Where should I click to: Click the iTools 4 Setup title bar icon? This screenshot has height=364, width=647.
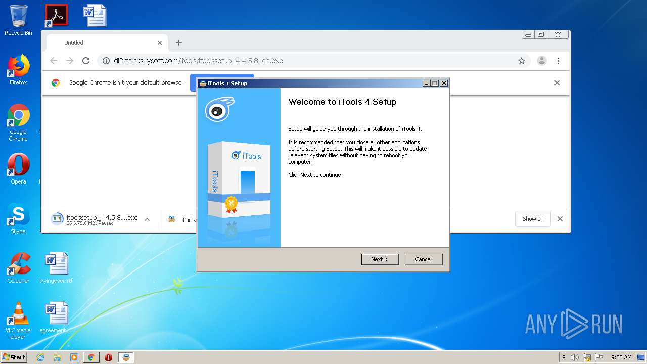pos(203,83)
